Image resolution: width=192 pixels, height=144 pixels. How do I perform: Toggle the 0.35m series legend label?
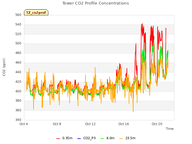tap(67, 138)
